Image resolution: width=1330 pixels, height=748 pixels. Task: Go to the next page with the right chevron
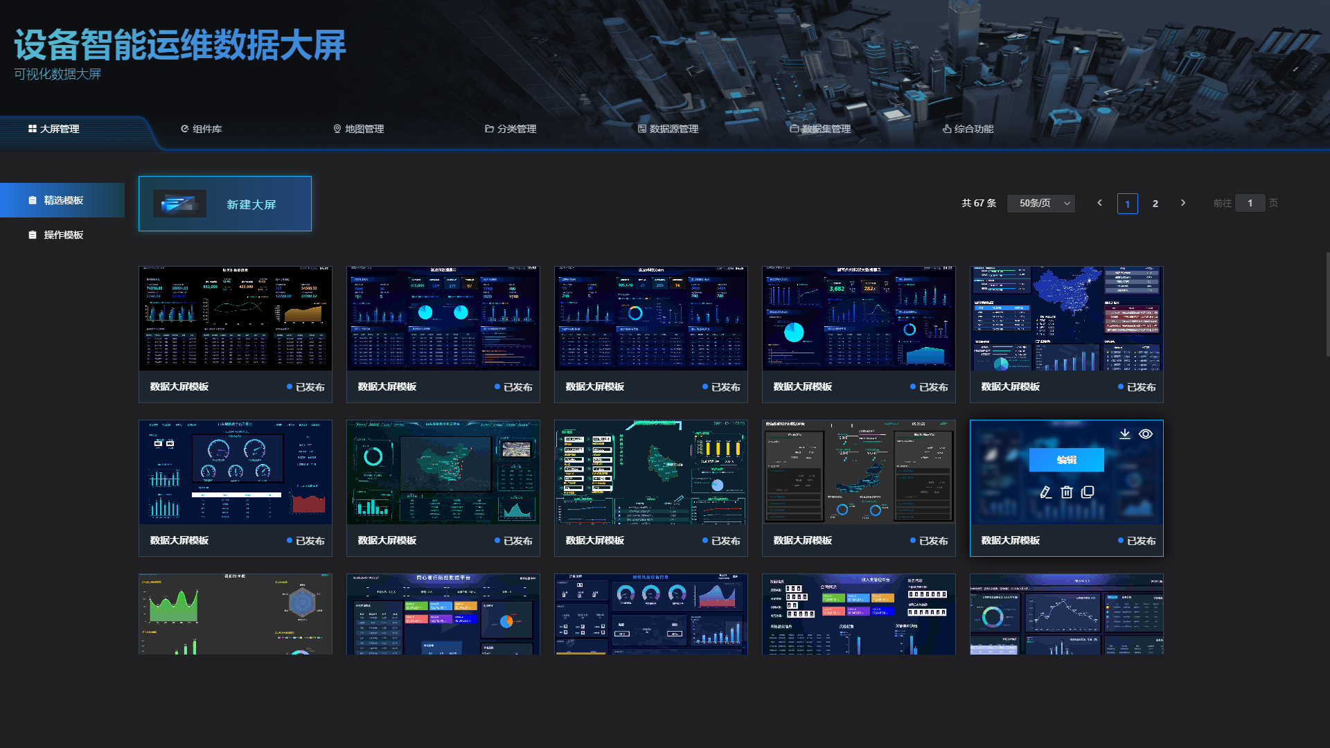pyautogui.click(x=1183, y=203)
